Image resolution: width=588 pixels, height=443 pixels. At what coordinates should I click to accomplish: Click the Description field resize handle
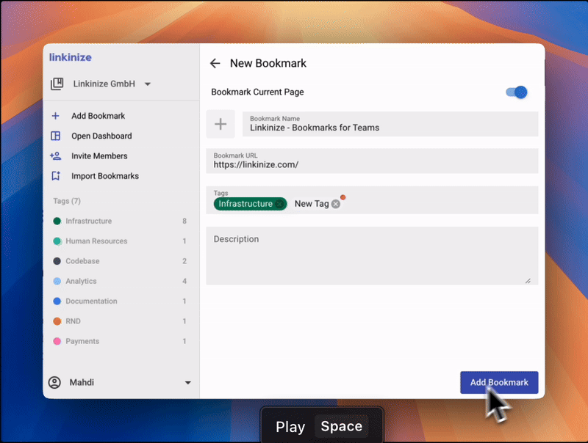[528, 281]
